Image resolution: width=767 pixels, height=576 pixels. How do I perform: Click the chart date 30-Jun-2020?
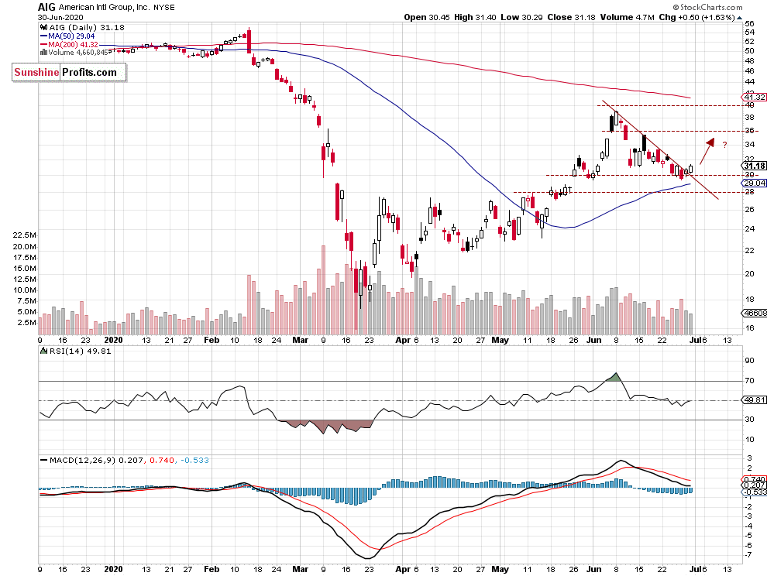point(60,17)
